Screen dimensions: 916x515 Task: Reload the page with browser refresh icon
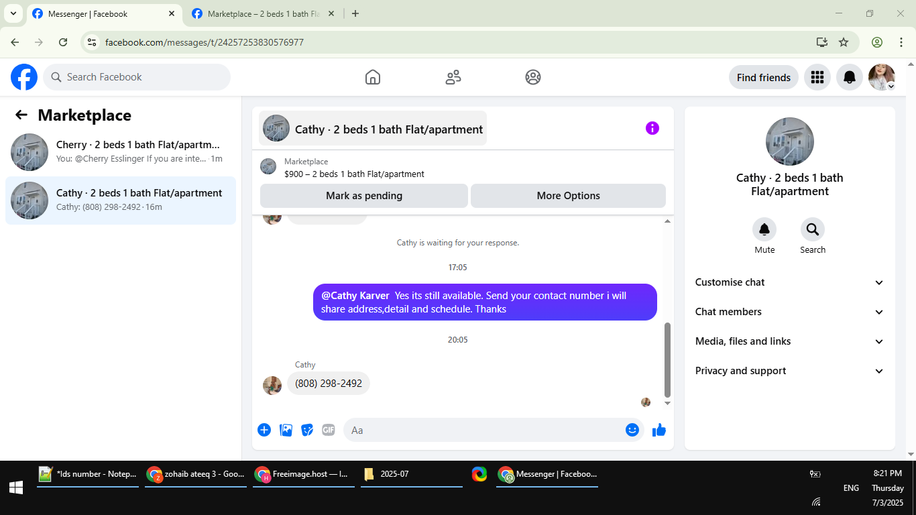(x=63, y=42)
